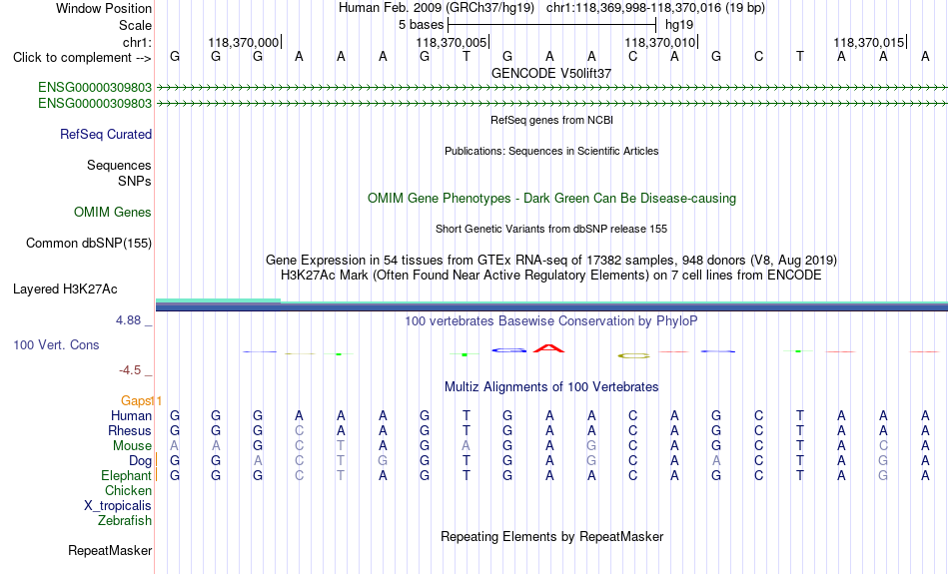Click the GENCODE V50lift37 track title
This screenshot has height=574, width=949.
[x=551, y=73]
